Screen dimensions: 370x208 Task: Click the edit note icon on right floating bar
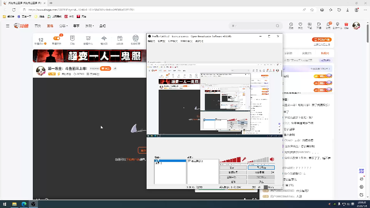click(361, 195)
